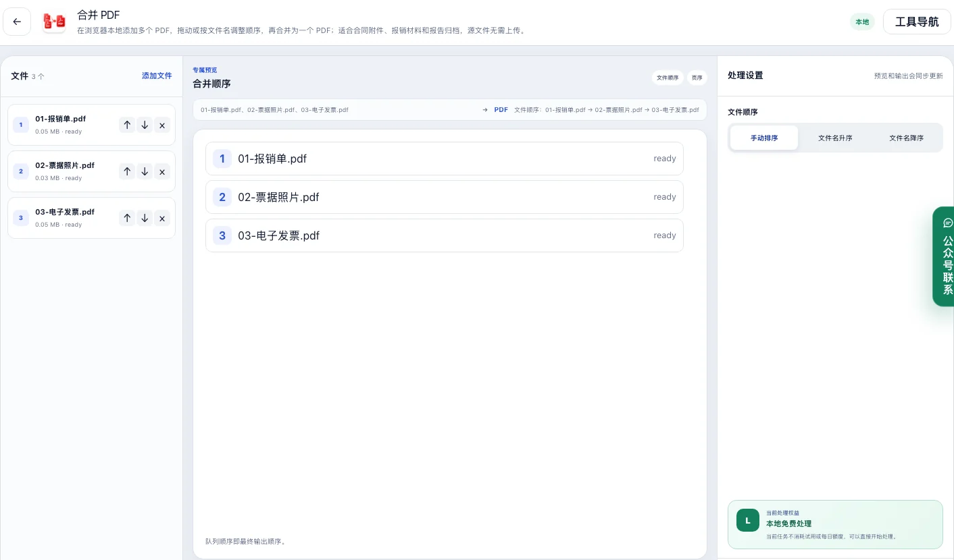
Task: Click the green L badge icon
Action: point(748,520)
